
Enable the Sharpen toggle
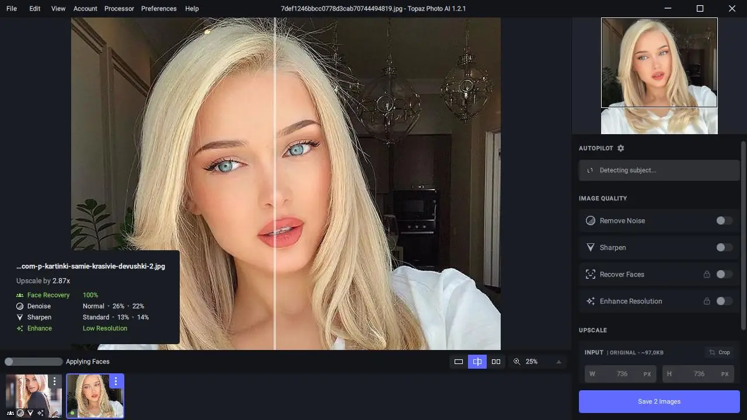[724, 247]
